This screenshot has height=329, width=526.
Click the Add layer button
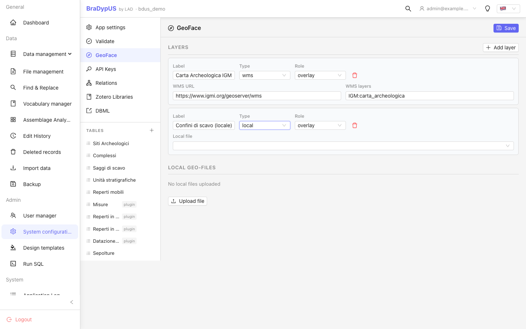pos(501,48)
